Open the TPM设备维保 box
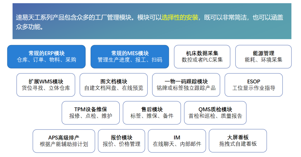The image size is (301, 157). click(x=91, y=113)
